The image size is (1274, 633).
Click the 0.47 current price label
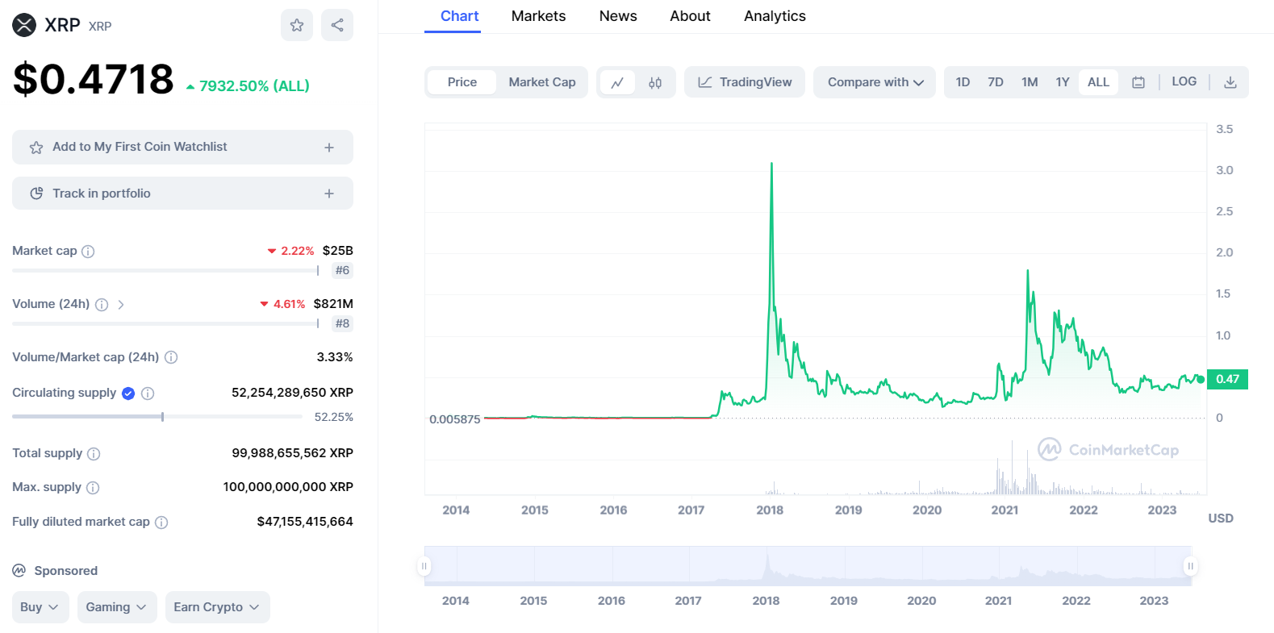tap(1227, 379)
